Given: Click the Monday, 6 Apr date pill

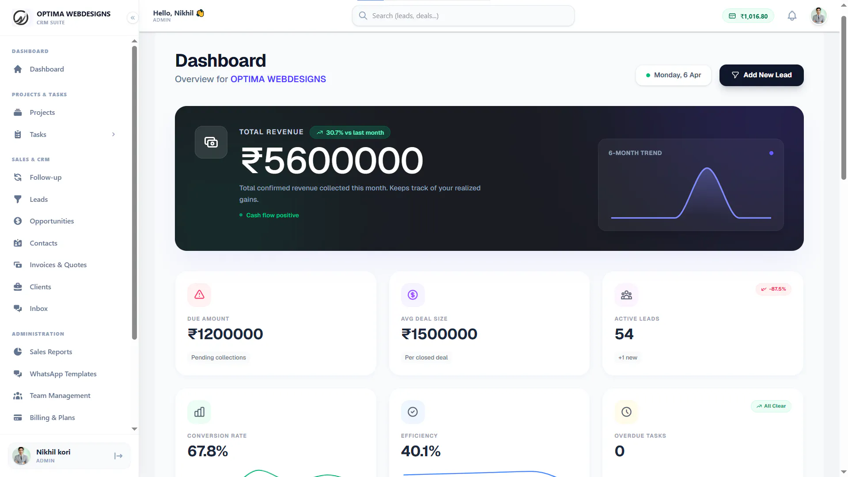Looking at the screenshot, I should coord(674,76).
